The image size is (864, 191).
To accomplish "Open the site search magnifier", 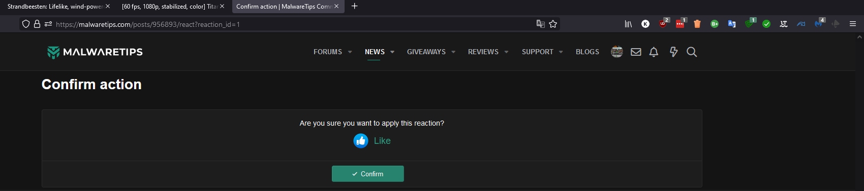I will point(692,52).
